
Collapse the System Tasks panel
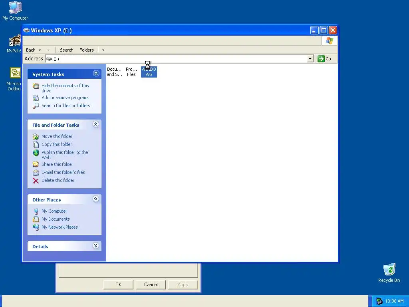[x=96, y=74]
